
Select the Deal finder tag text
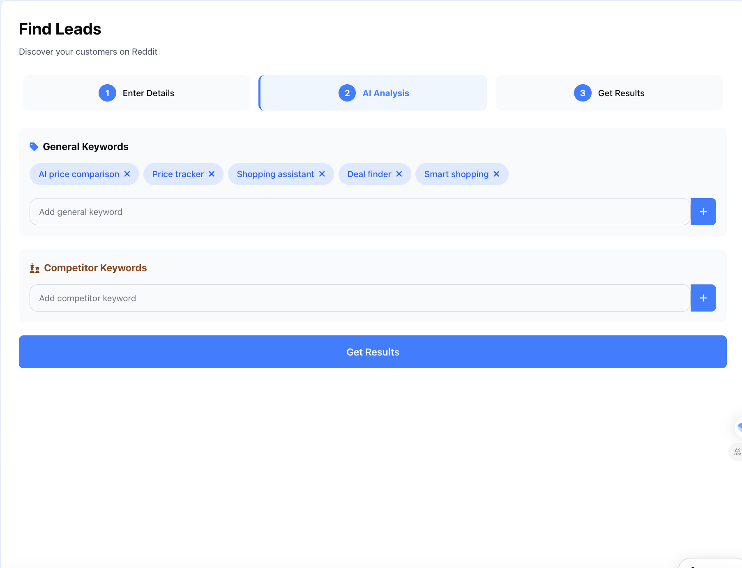tap(369, 174)
